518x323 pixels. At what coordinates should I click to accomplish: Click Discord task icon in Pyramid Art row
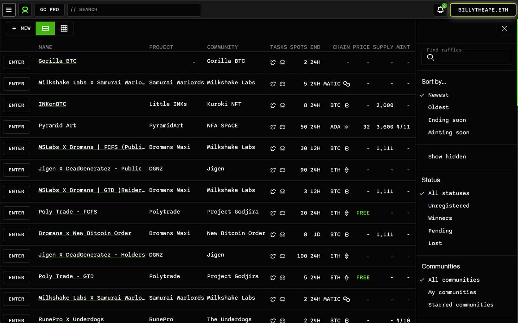coord(282,127)
